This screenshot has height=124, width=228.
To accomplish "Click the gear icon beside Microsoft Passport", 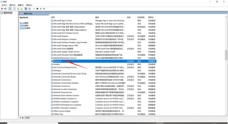I will 52,36.
